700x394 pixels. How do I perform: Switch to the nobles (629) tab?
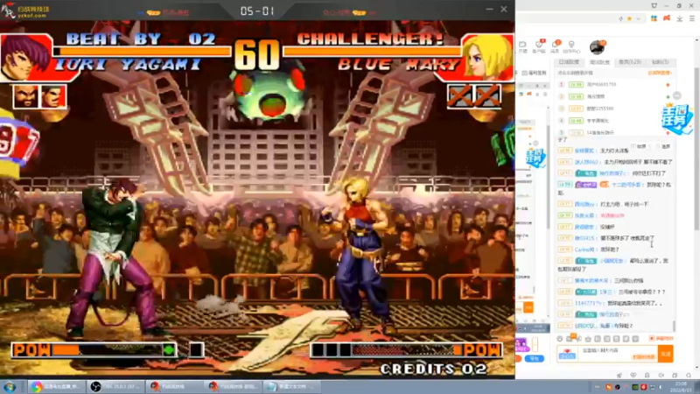click(630, 62)
